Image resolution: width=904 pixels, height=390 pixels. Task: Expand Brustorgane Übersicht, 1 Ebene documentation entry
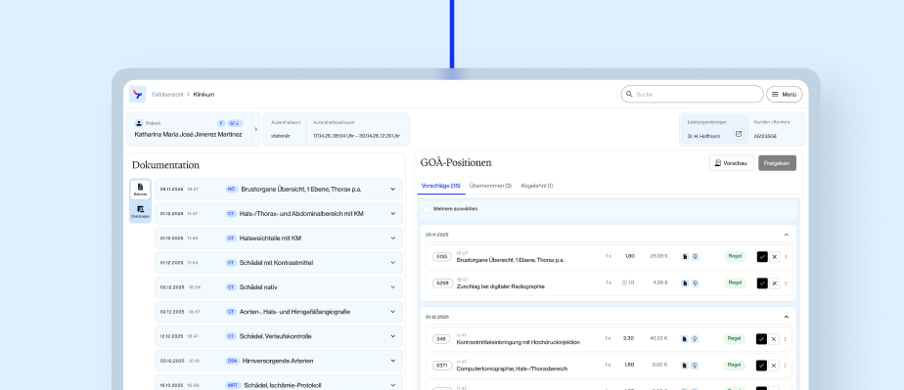[x=393, y=189]
